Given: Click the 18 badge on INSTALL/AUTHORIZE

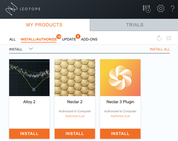Looking at the screenshot, I should (x=59, y=37).
